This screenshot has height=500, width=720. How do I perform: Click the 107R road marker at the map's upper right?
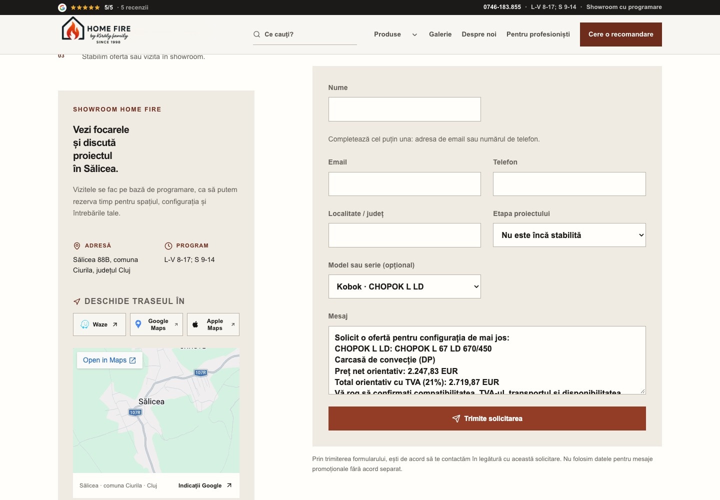point(200,372)
